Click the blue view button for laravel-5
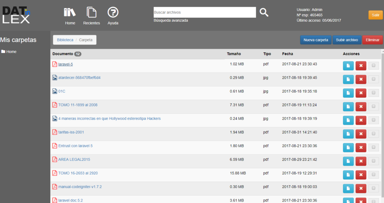 348,66
